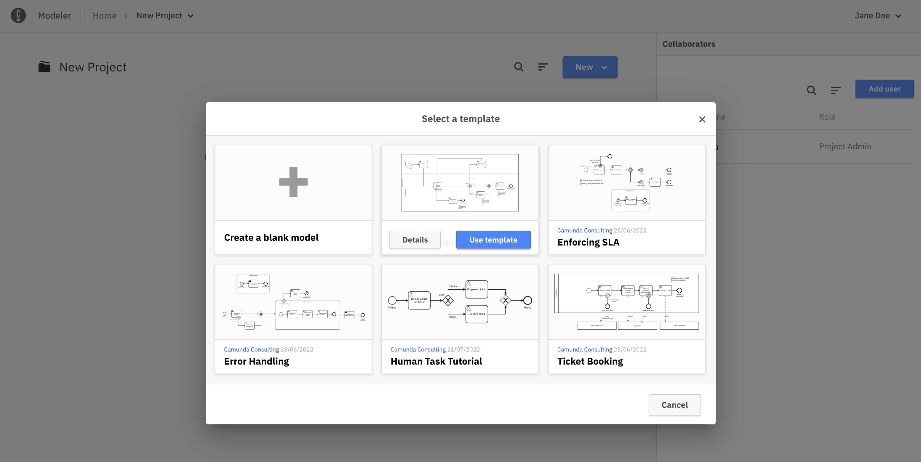This screenshot has width=921, height=462.
Task: Open the Jane Doe account dropdown
Action: [x=878, y=15]
